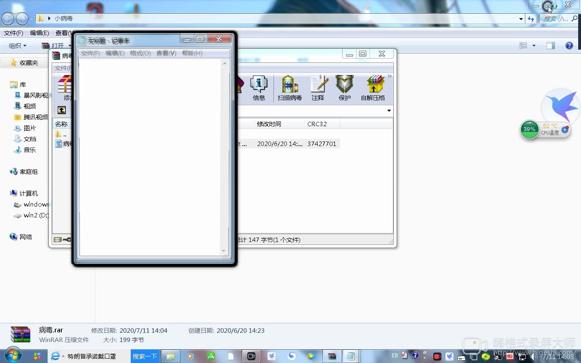This screenshot has height=363, width=581.
Task: Click Notepad scrollbar up arrow
Action: (224, 63)
